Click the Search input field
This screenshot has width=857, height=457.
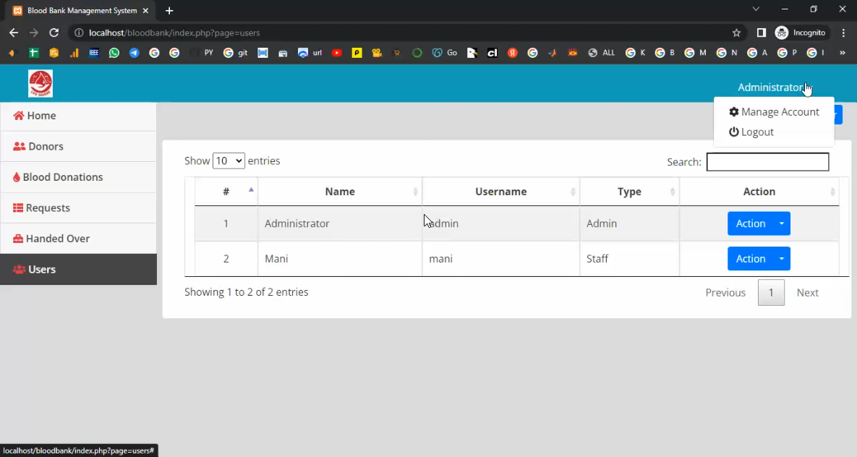[767, 162]
